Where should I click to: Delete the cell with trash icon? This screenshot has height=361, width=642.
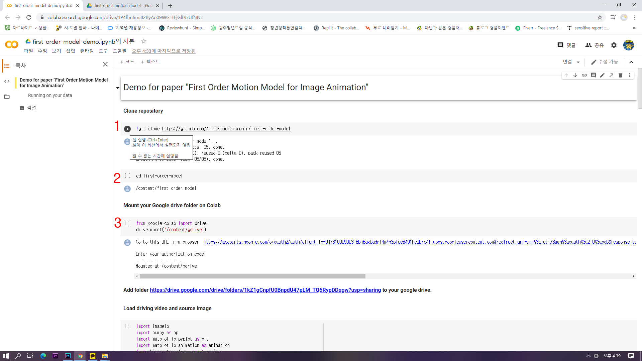tap(620, 75)
